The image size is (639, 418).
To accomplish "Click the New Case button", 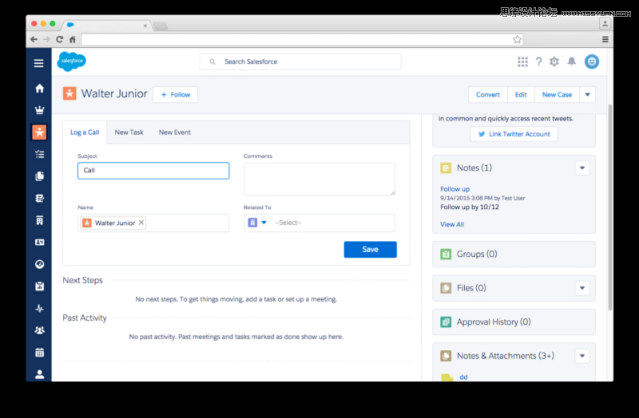I will pos(557,94).
